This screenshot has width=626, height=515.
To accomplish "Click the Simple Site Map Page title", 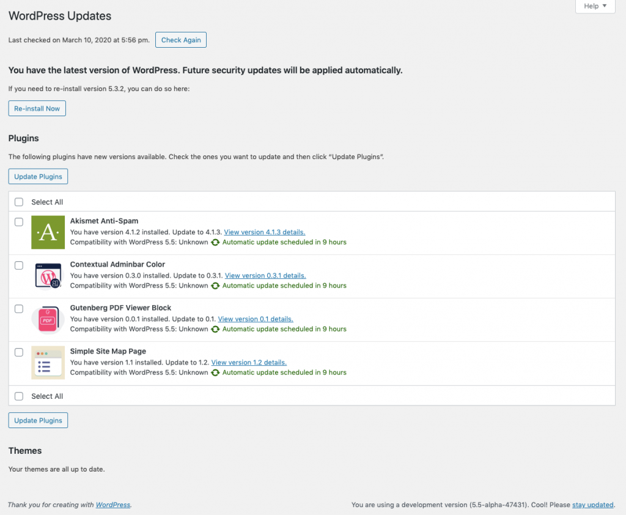I will pyautogui.click(x=108, y=351).
